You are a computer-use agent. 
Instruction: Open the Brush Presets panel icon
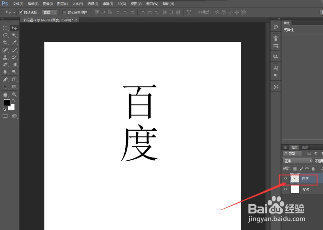pos(276,38)
